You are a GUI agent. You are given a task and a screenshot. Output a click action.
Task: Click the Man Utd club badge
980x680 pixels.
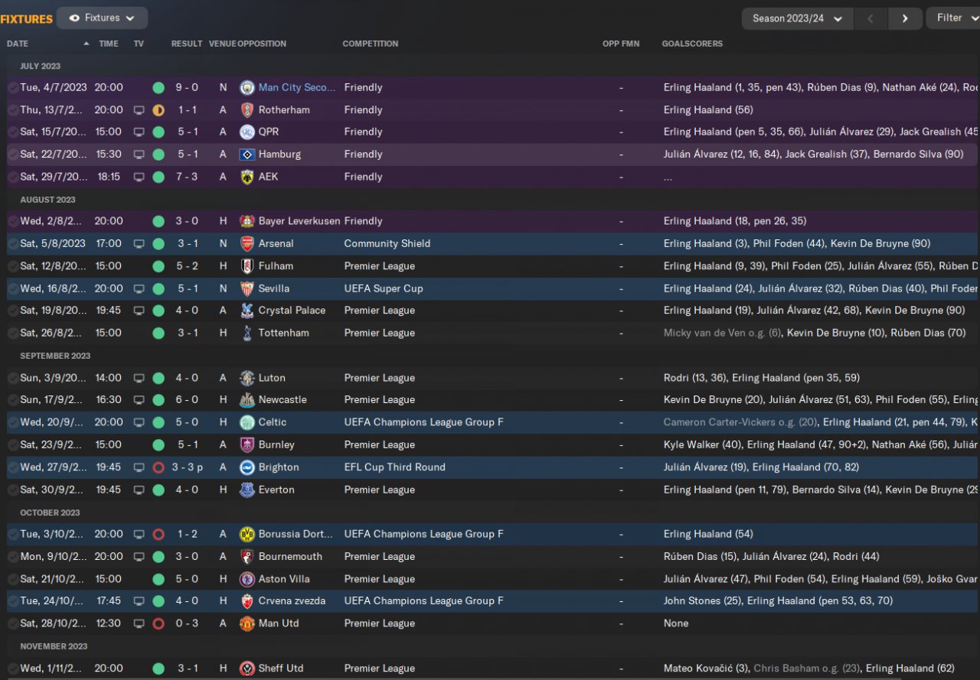click(247, 624)
